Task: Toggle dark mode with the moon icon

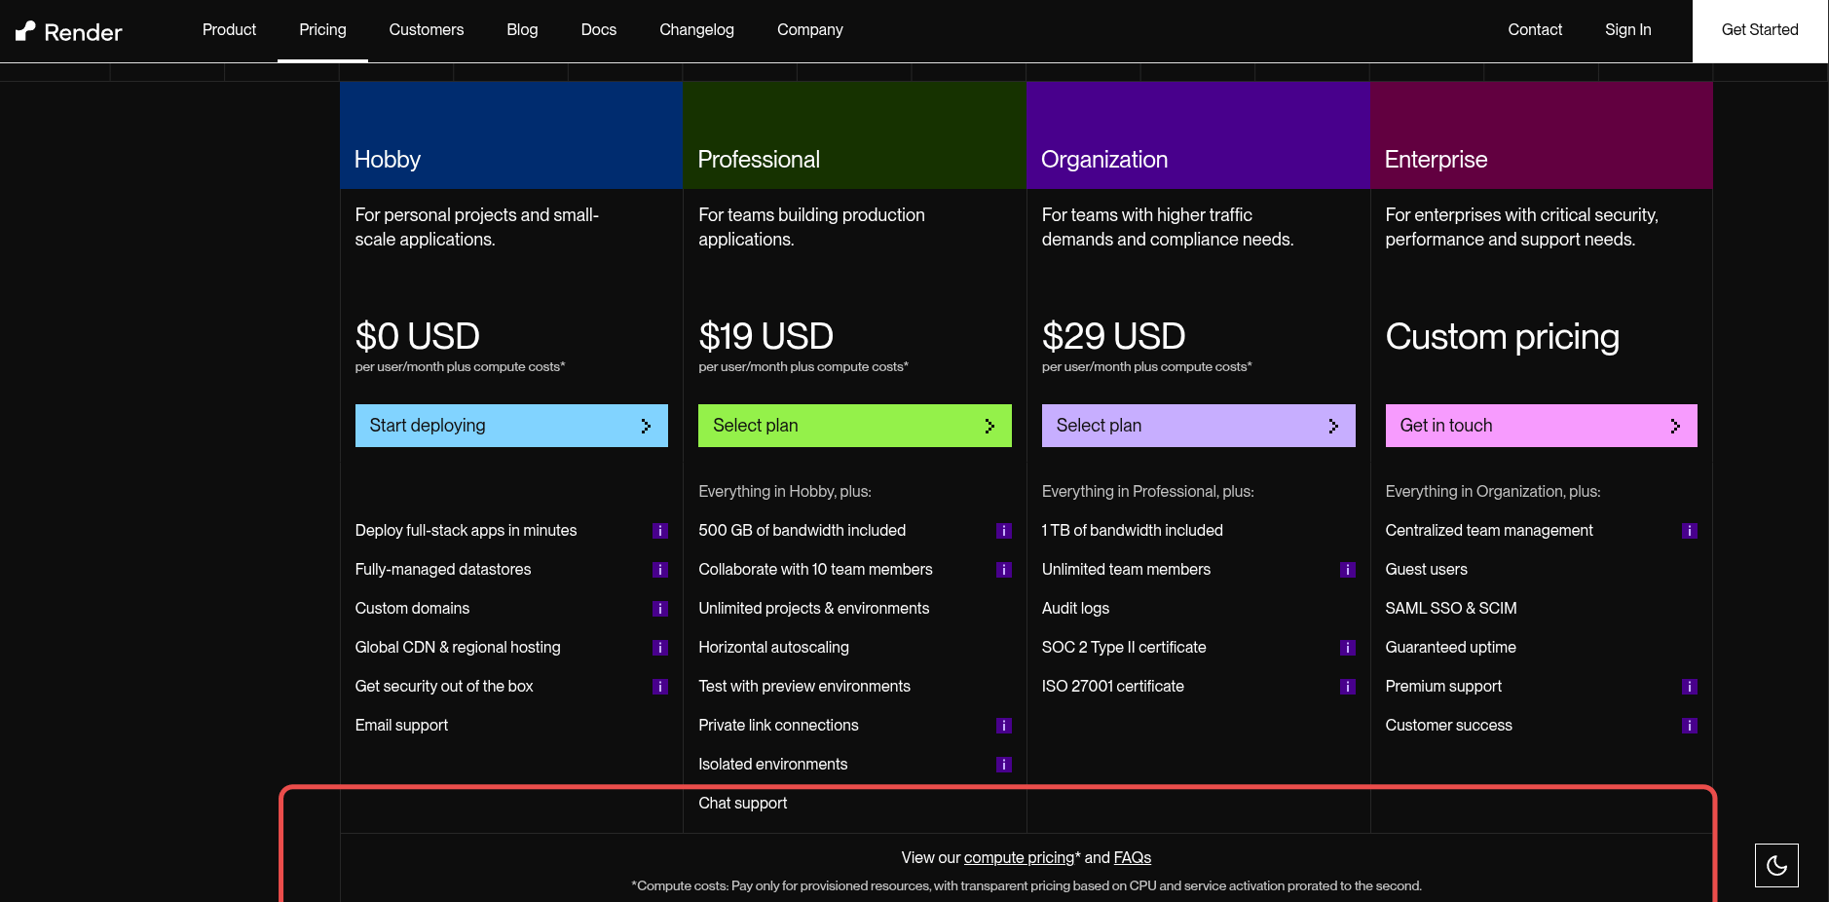Action: pyautogui.click(x=1776, y=865)
